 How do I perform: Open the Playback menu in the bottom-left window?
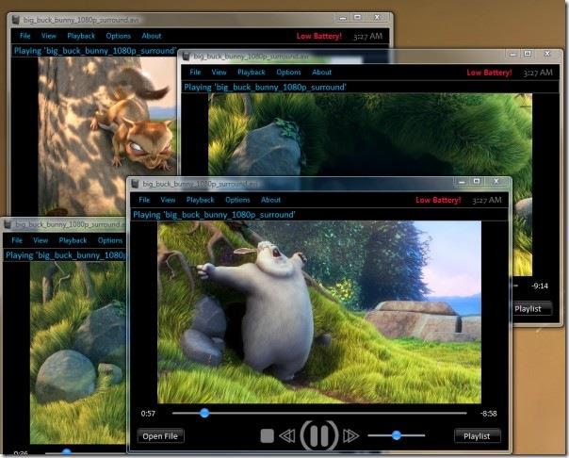(73, 240)
